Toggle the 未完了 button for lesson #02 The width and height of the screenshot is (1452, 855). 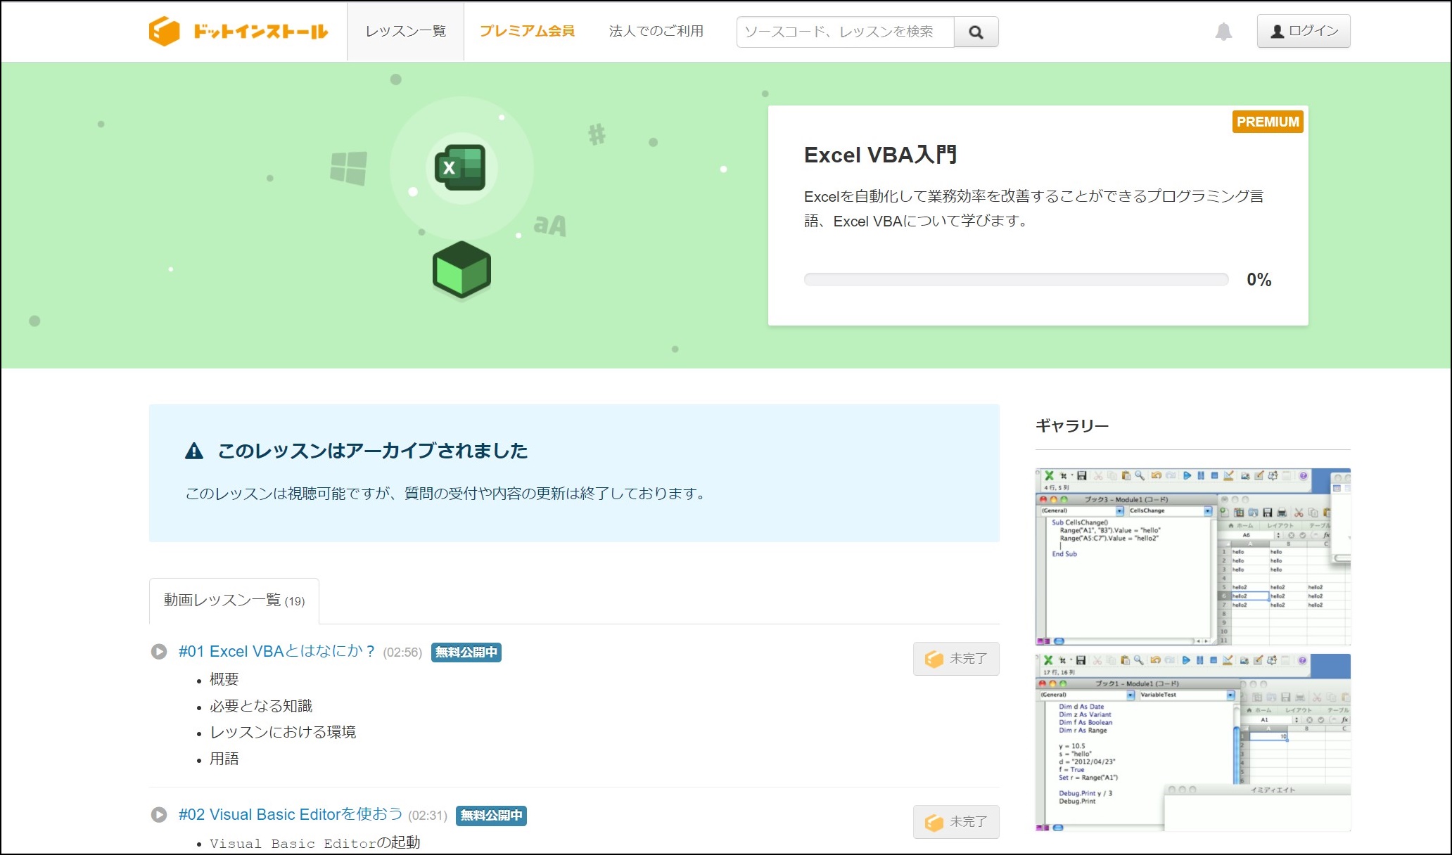[x=956, y=822]
